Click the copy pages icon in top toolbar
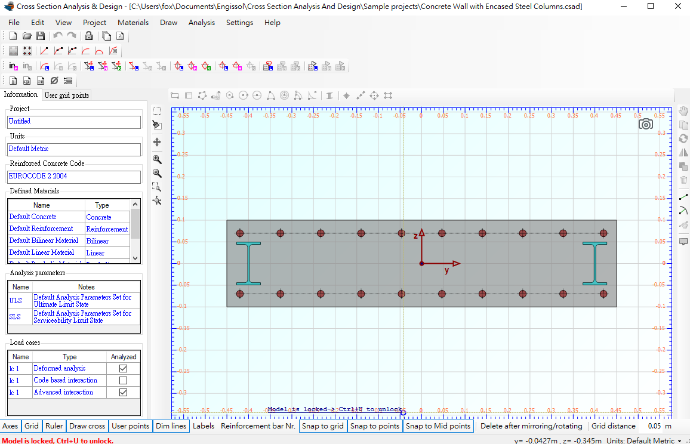Screen dimensions: 690x444 (x=106, y=36)
